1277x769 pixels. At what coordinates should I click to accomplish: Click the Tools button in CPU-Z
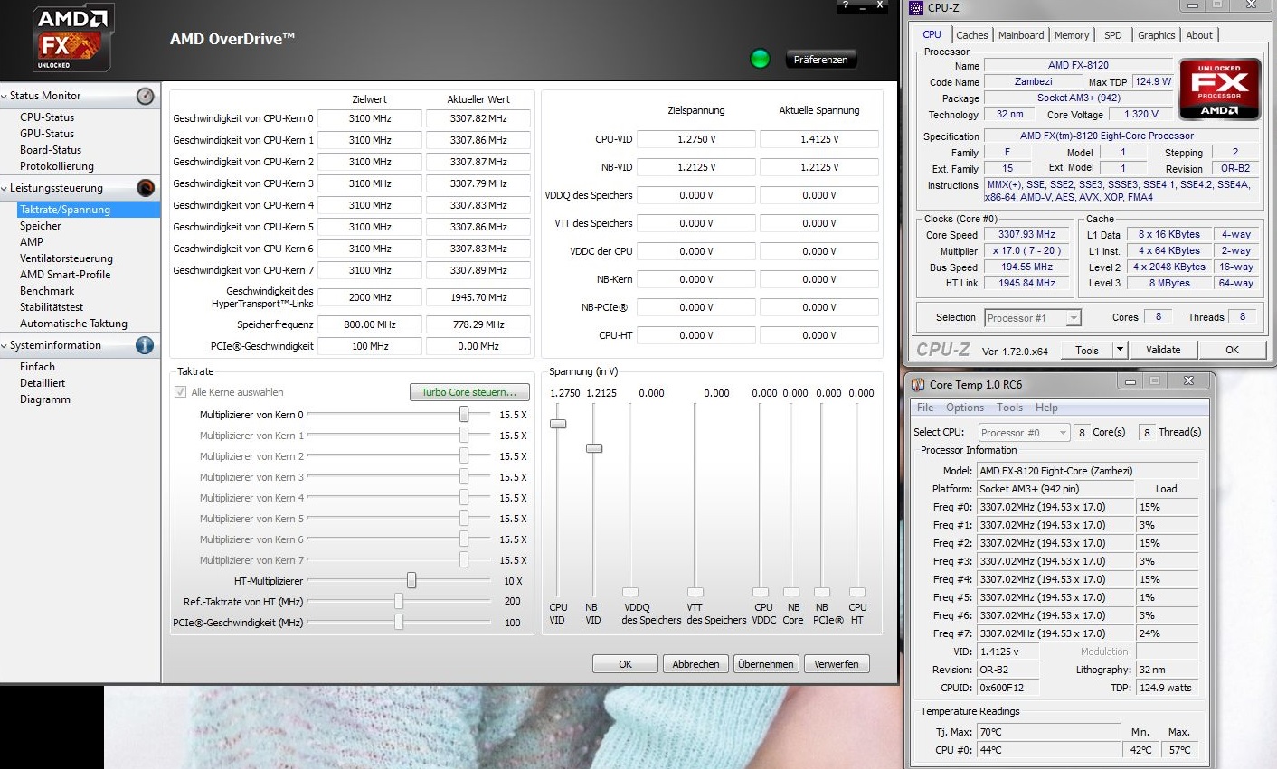pyautogui.click(x=1087, y=350)
